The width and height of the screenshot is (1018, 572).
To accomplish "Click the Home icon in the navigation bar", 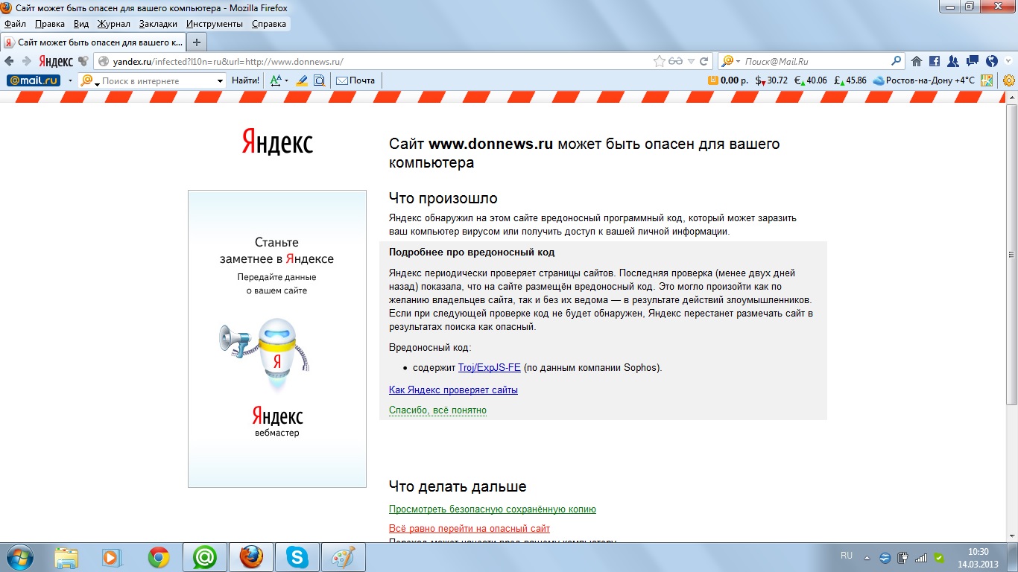I will pyautogui.click(x=917, y=62).
